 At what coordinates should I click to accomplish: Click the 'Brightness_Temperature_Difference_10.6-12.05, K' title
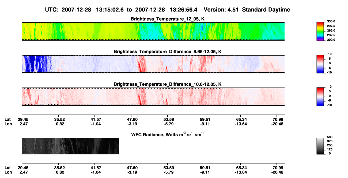pyautogui.click(x=168, y=84)
